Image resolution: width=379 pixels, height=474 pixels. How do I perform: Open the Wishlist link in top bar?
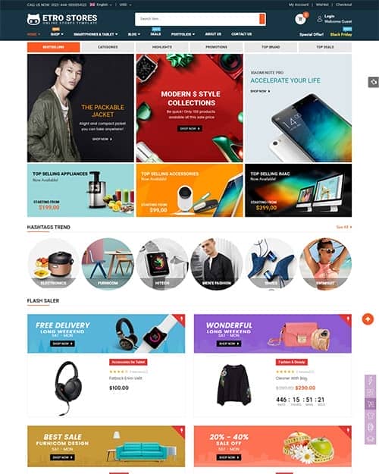coord(322,5)
